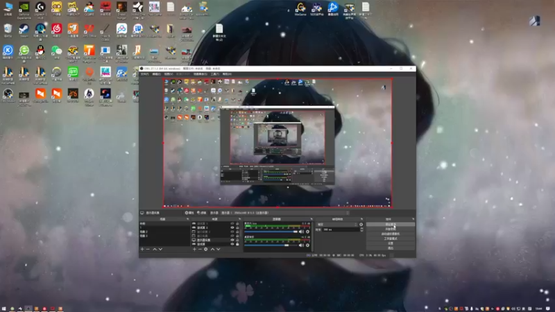Select the Baidu Netdisk desktop icon
This screenshot has height=312, width=555.
pos(122,29)
